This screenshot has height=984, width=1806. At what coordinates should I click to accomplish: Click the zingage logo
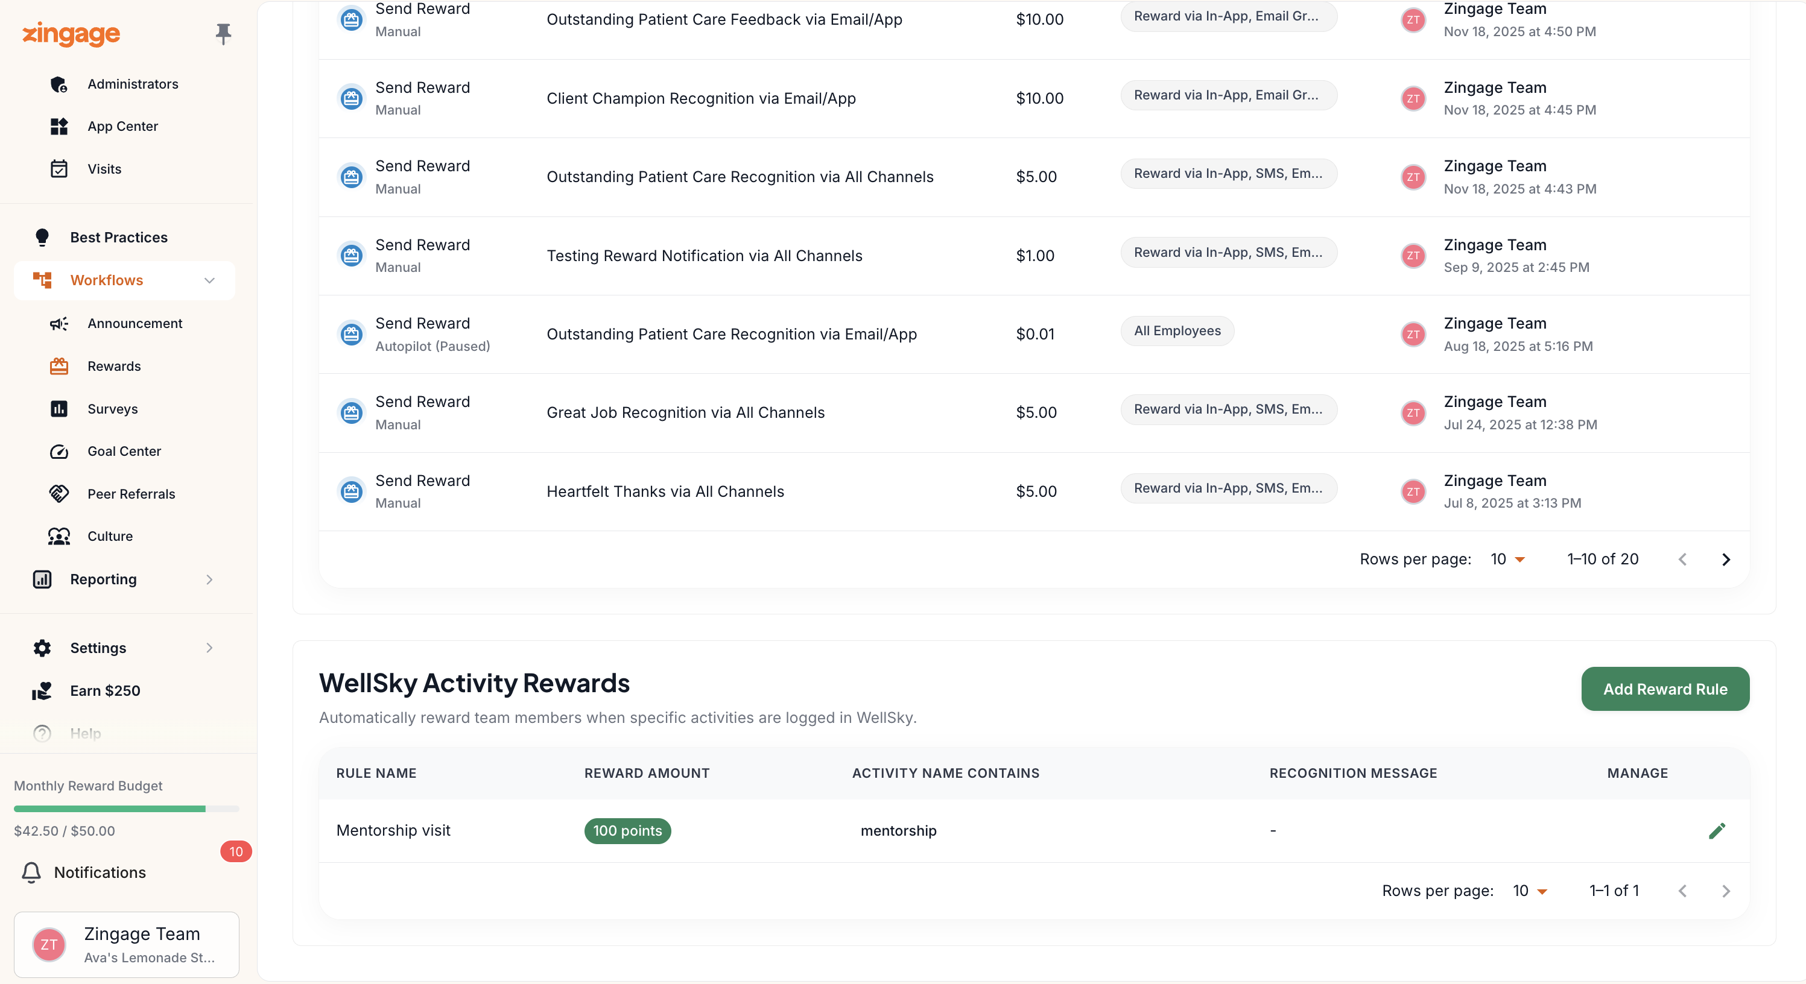71,33
